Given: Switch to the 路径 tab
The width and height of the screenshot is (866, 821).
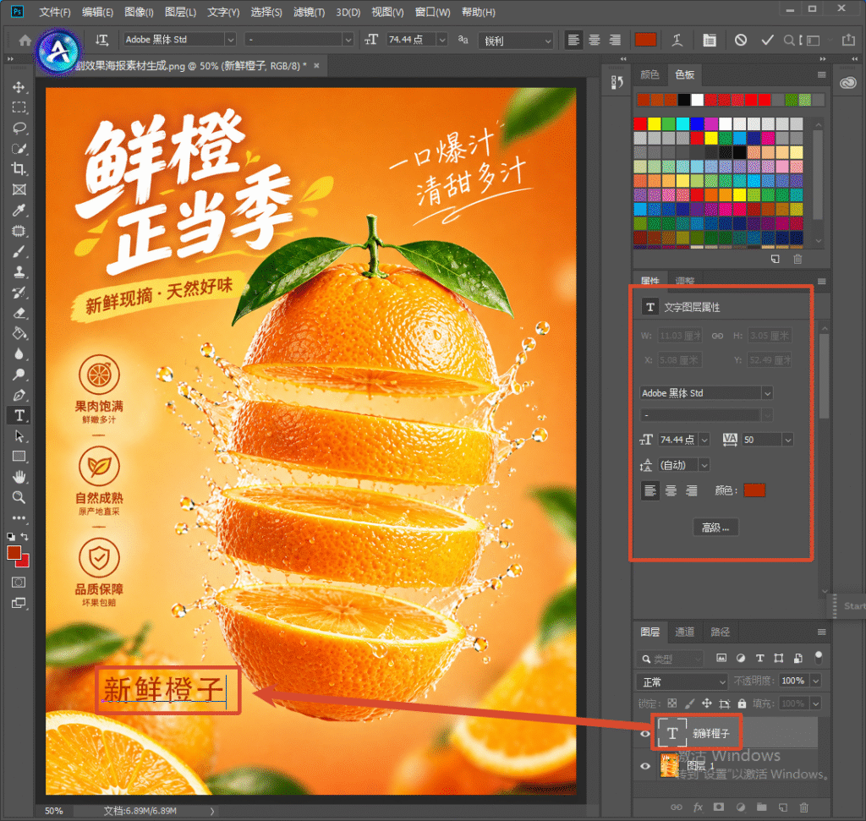Looking at the screenshot, I should tap(720, 632).
